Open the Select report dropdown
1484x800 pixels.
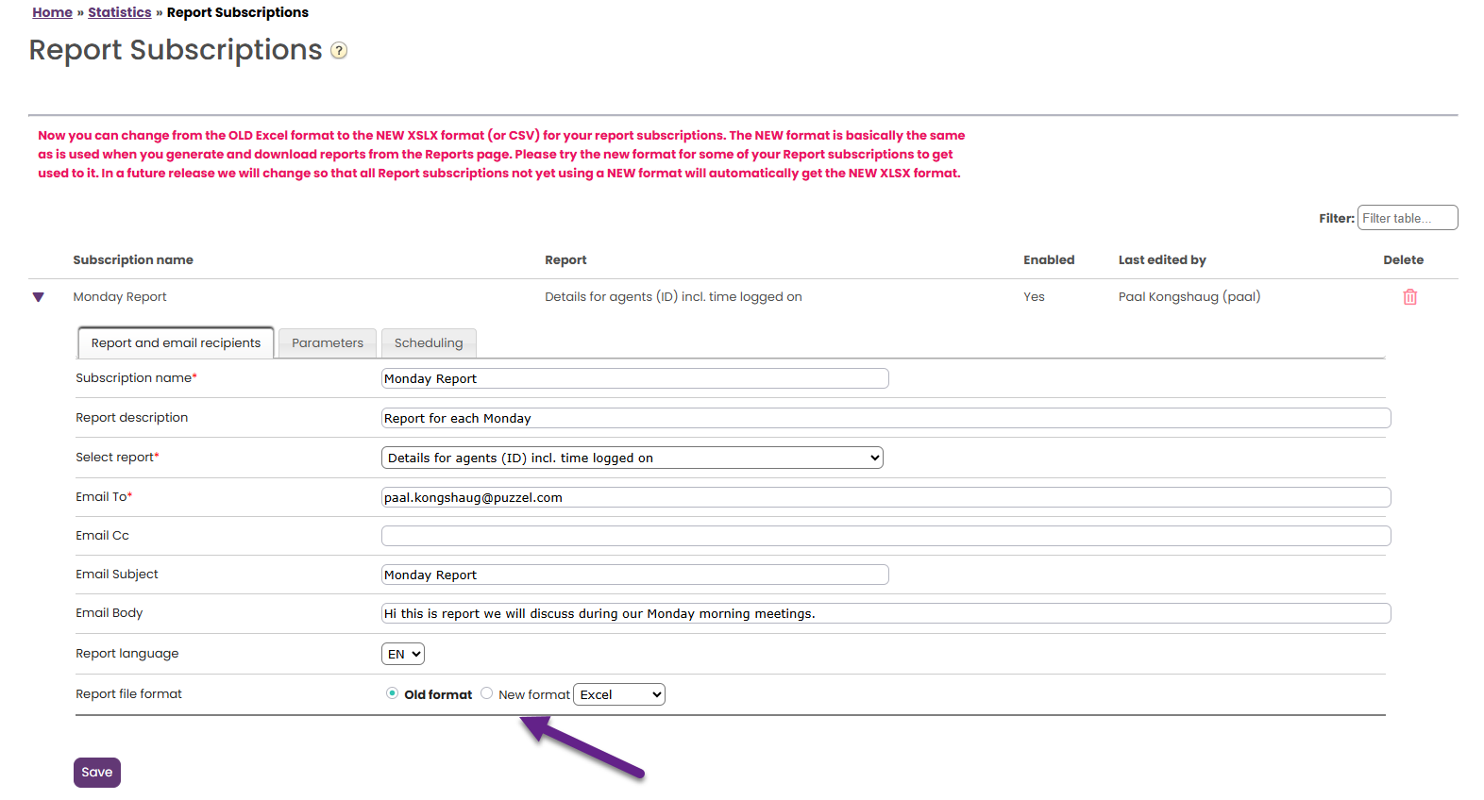pos(632,458)
